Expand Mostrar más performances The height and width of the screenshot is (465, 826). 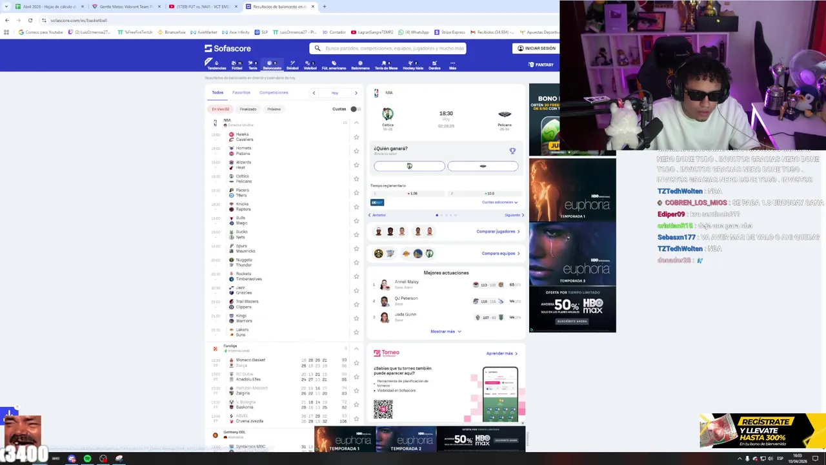446,331
